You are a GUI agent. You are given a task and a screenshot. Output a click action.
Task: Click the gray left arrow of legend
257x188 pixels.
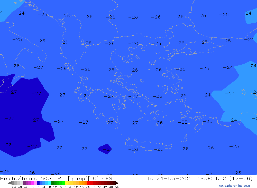tap(9, 183)
